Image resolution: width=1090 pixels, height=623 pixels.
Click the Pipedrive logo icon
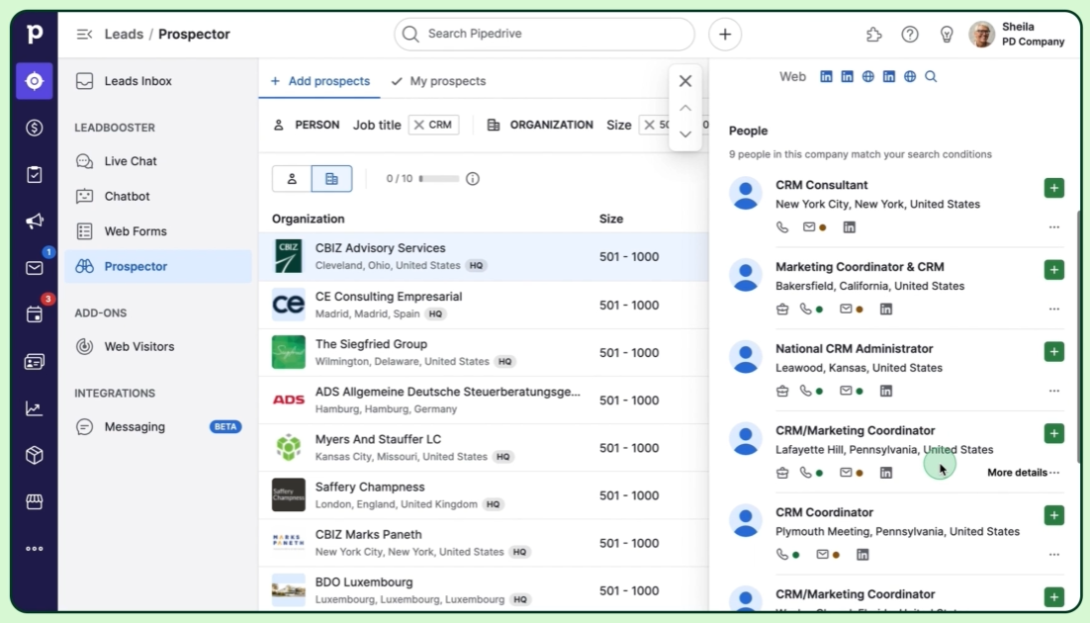coord(34,34)
